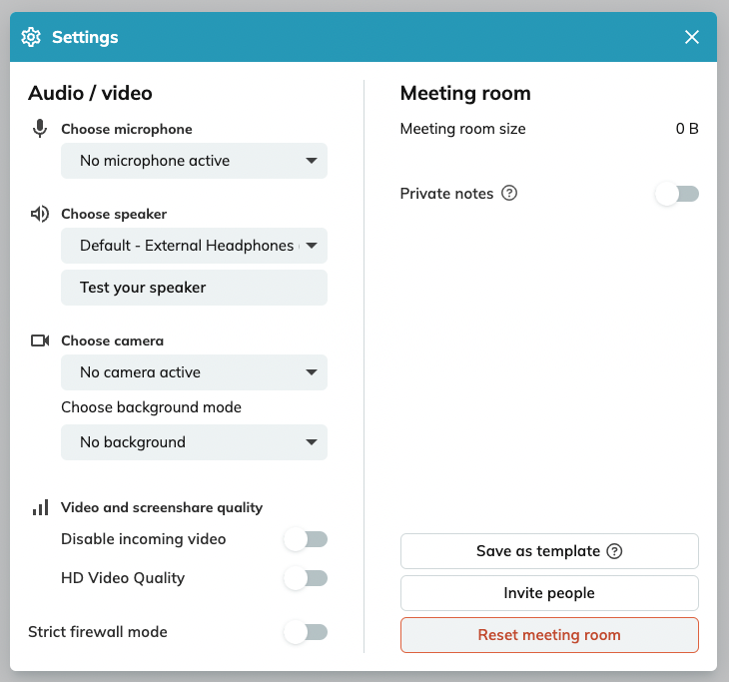
Task: Toggle Disable incoming video switch
Action: [306, 539]
